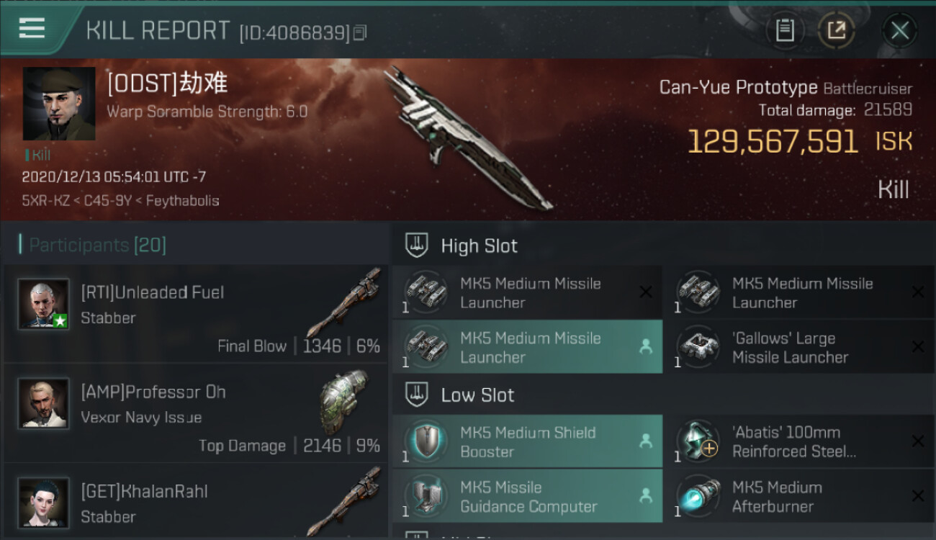The width and height of the screenshot is (936, 540).
Task: Select the 'Gallows' Large Missile Launcher icon
Action: [x=698, y=346]
